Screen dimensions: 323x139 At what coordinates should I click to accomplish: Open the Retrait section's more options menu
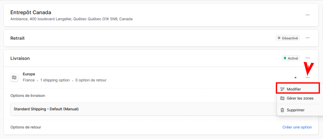(307, 38)
